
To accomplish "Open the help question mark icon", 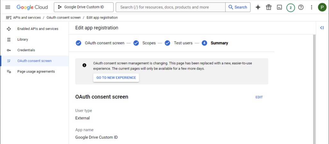I will pos(301,7).
